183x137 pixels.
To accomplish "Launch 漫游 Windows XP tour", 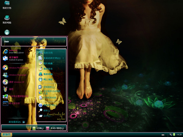I will [x=13, y=82].
